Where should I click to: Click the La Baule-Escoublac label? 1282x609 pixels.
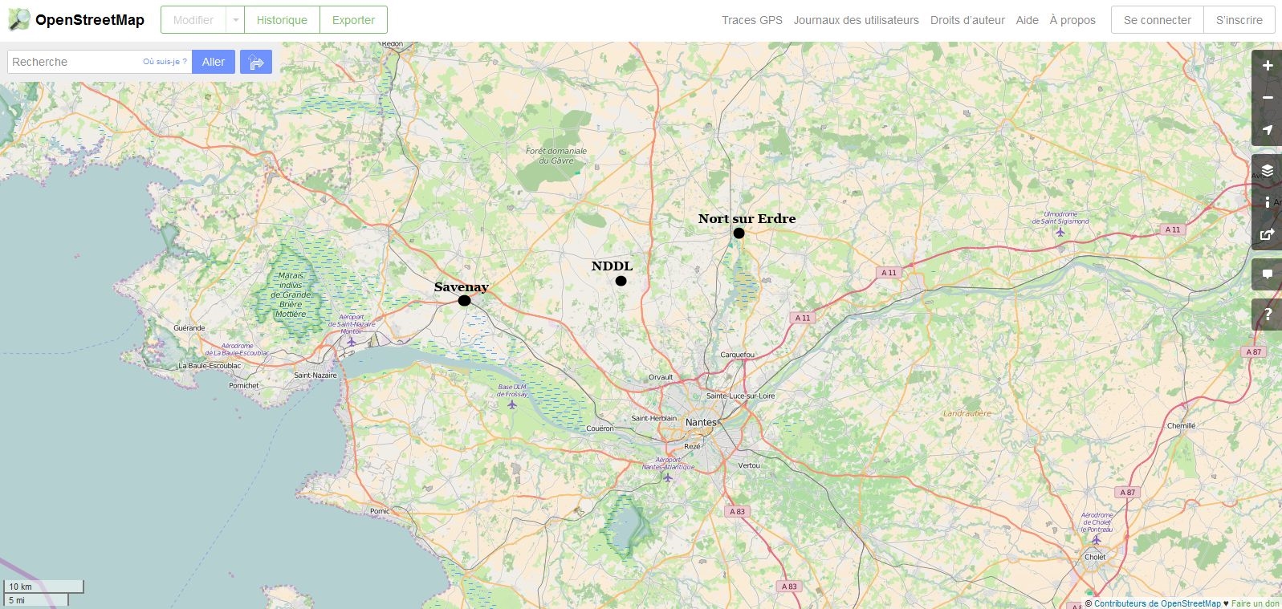click(x=210, y=366)
